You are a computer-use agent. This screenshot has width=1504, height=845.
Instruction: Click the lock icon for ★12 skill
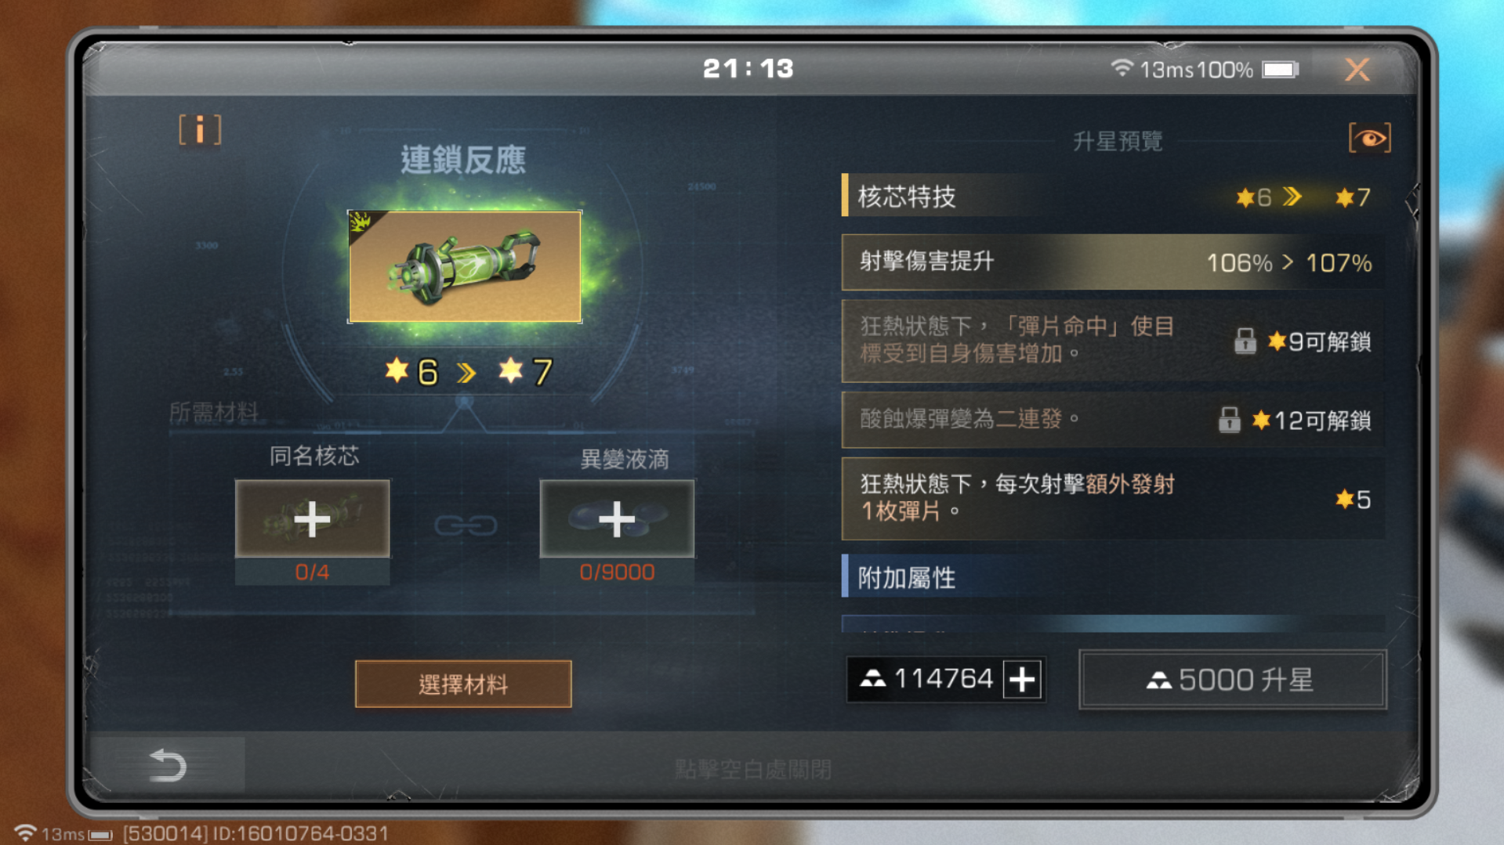coord(1229,421)
